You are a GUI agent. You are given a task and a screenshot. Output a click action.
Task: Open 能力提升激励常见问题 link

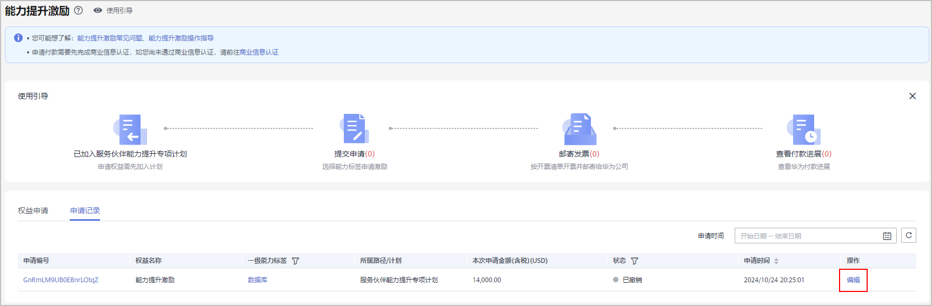pos(110,38)
